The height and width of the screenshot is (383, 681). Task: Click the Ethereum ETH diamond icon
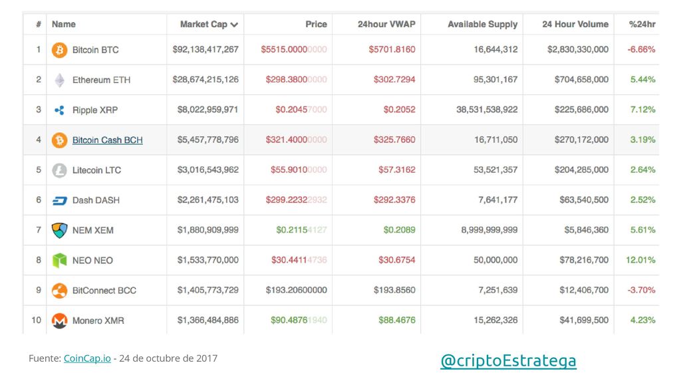coord(59,80)
